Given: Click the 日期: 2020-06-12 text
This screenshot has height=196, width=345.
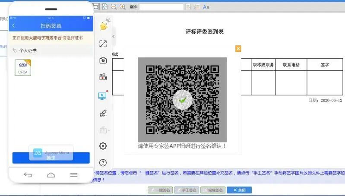Looking at the screenshot, I should [x=325, y=100].
